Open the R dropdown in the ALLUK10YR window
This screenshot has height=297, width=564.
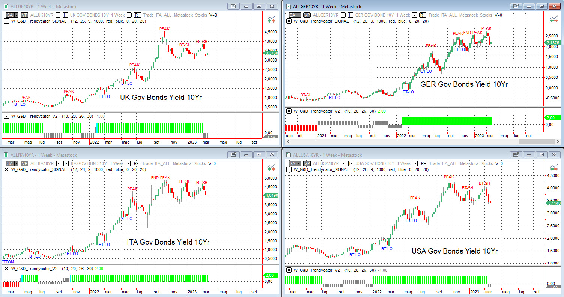coord(137,15)
